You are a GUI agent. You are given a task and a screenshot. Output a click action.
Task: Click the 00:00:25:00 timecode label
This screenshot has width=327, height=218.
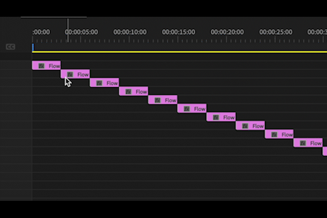click(x=275, y=32)
